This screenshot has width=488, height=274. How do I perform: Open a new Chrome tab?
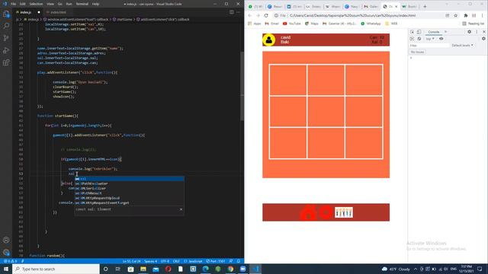425,7
